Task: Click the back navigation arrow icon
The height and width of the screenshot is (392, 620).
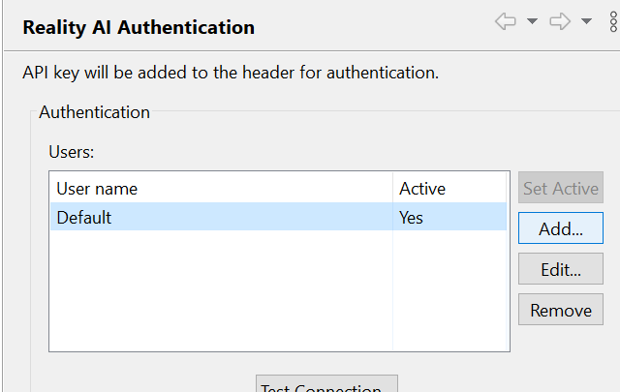Action: (505, 22)
